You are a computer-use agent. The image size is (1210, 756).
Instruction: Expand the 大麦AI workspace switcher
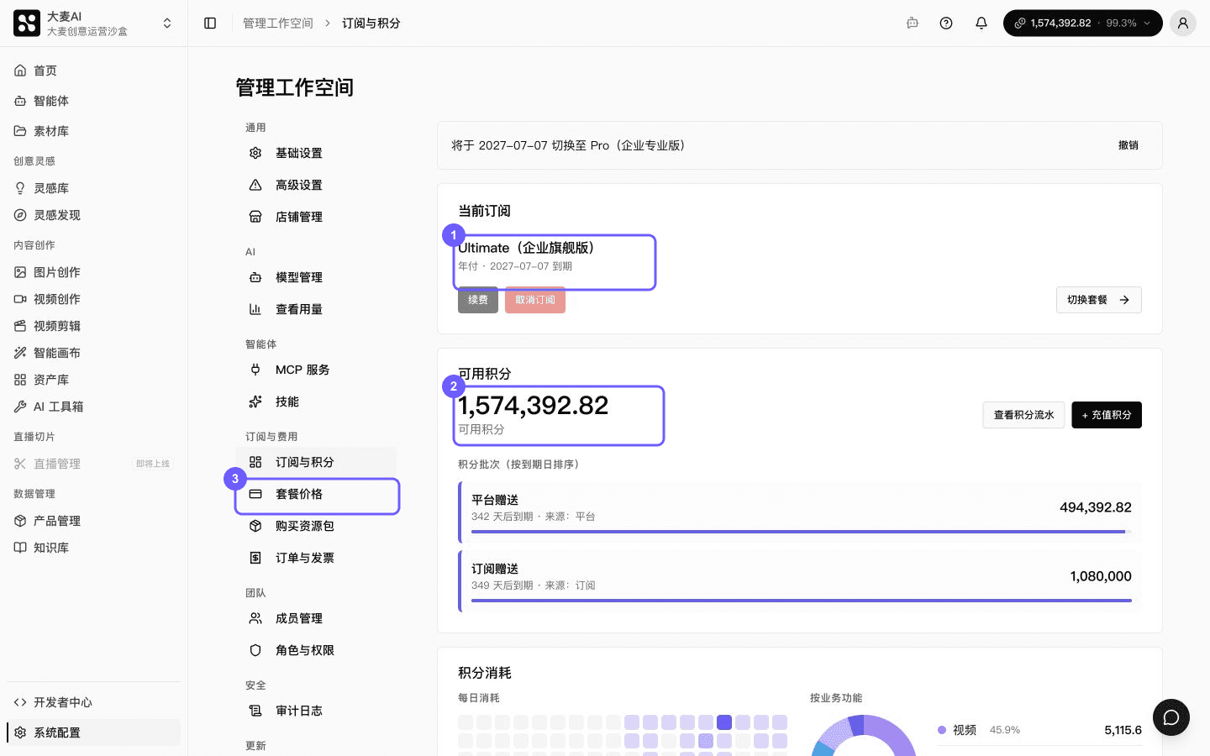[93, 24]
